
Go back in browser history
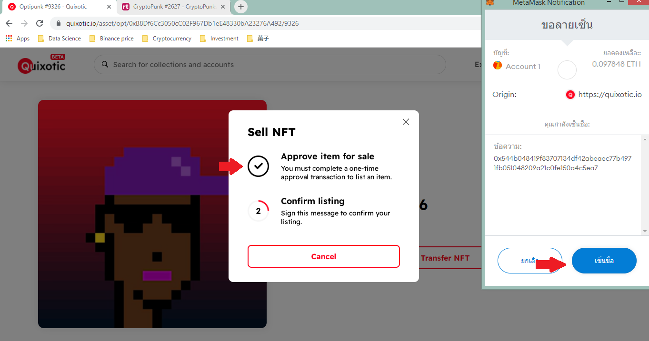[9, 23]
